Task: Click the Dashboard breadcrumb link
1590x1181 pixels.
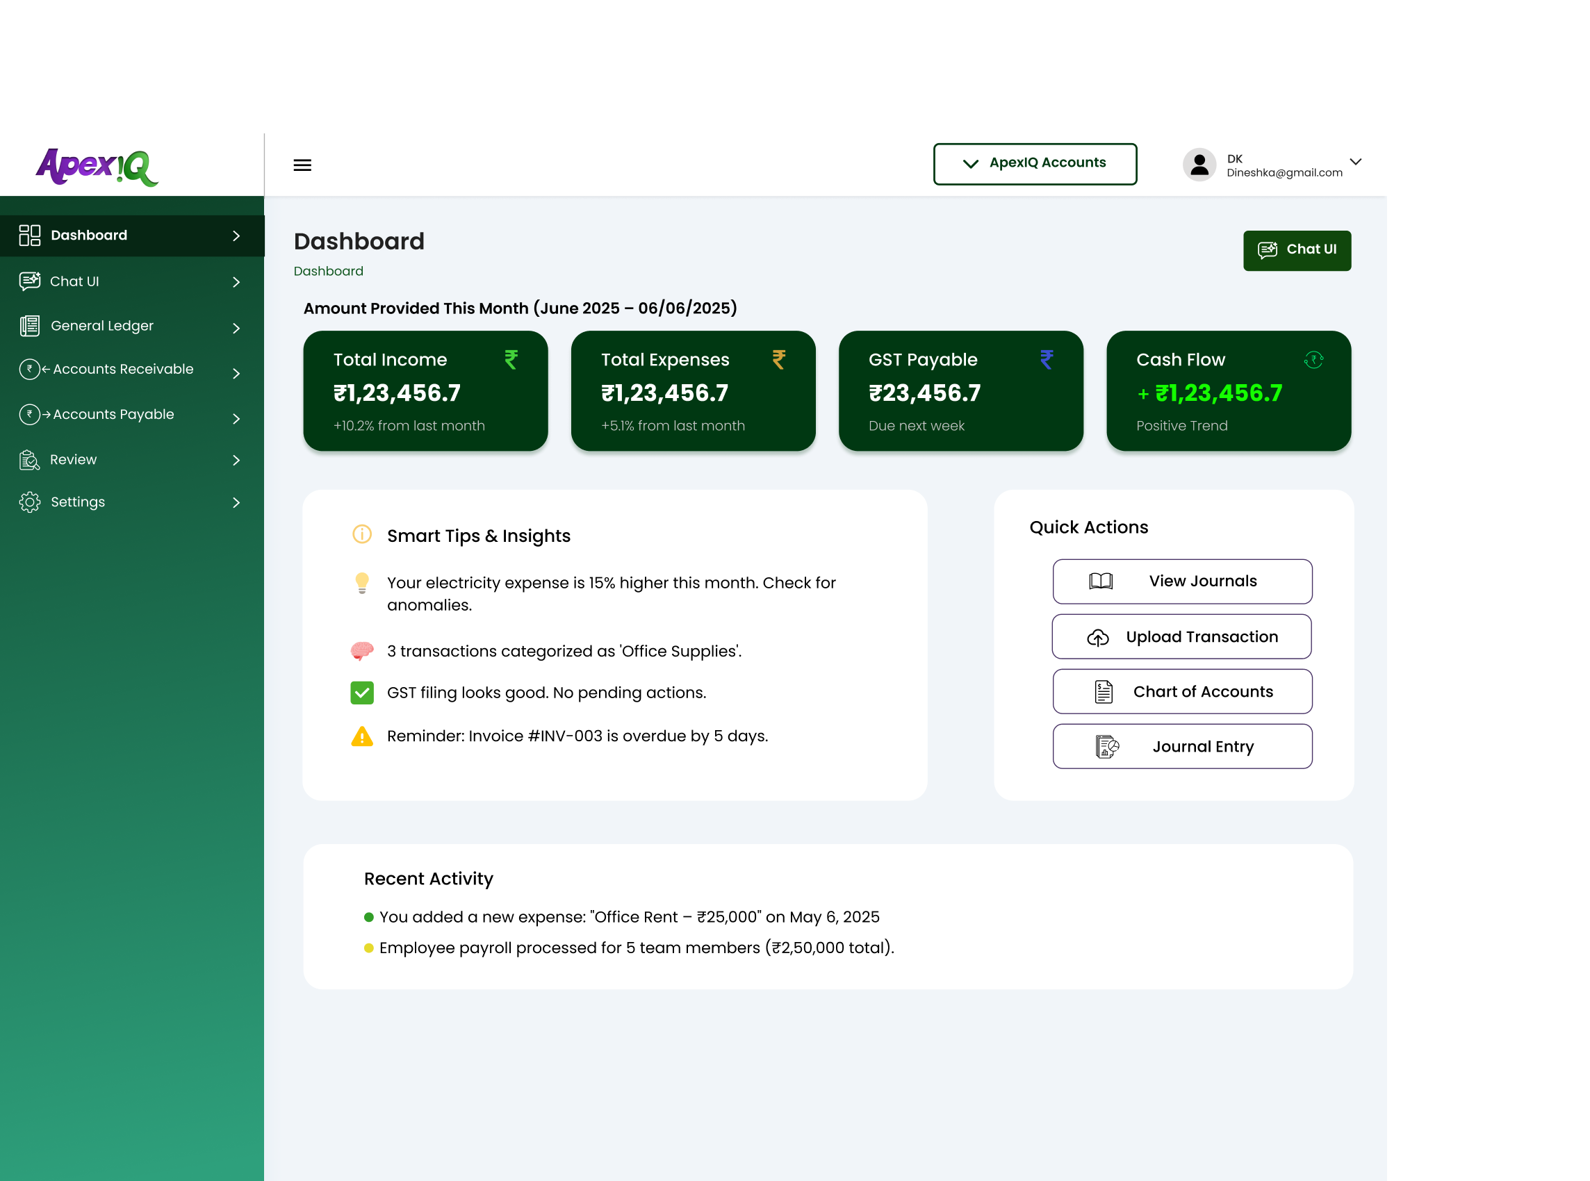Action: 328,271
